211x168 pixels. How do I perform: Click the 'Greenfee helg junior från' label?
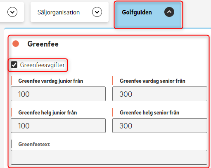pyautogui.click(x=47, y=113)
